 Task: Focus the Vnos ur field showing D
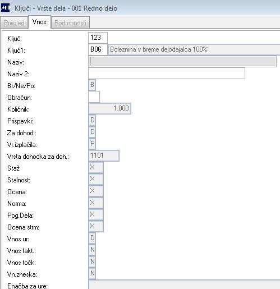pos(92,238)
